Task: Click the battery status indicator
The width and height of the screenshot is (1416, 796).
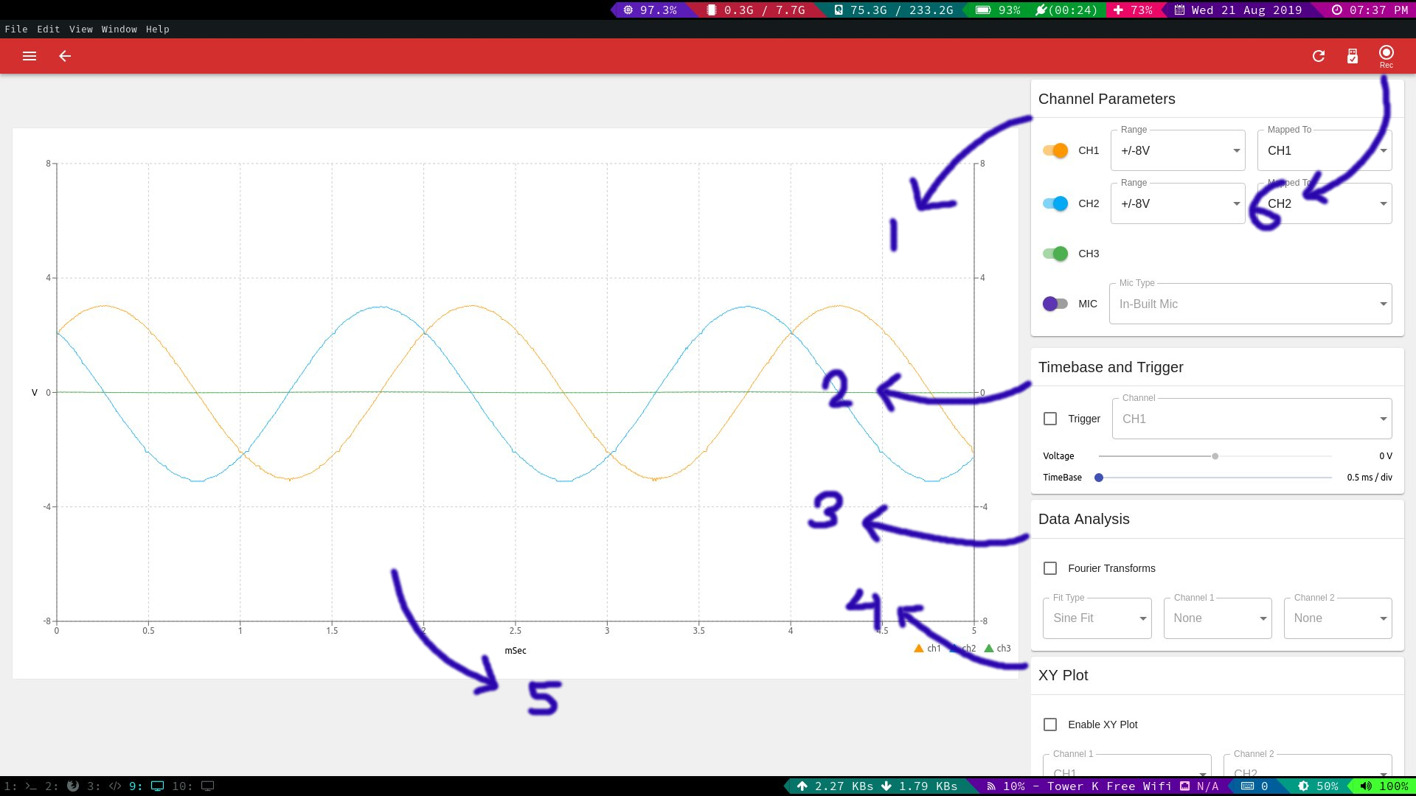Action: pyautogui.click(x=997, y=10)
